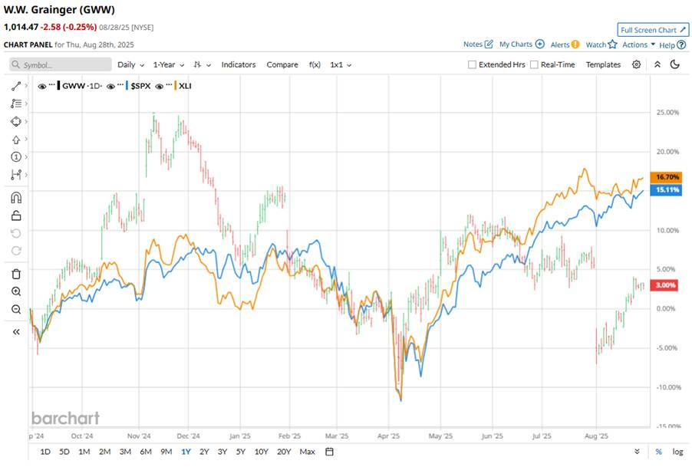The width and height of the screenshot is (692, 467).
Task: Open the Compare symbols option
Action: point(282,65)
